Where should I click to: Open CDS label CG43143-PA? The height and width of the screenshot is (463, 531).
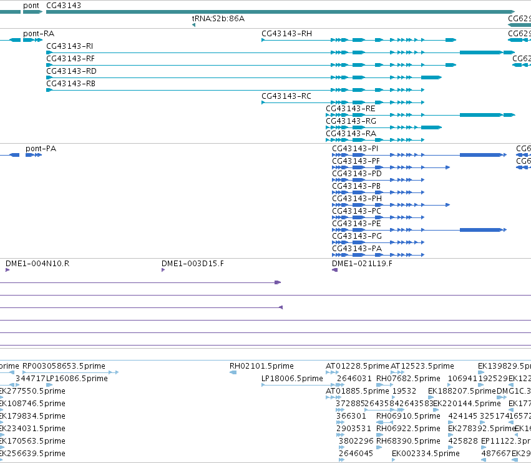pos(357,249)
